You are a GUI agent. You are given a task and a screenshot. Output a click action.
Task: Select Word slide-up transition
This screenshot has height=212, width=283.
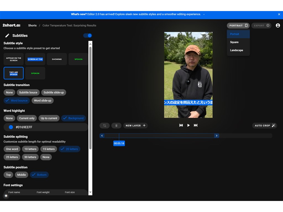[43, 100]
